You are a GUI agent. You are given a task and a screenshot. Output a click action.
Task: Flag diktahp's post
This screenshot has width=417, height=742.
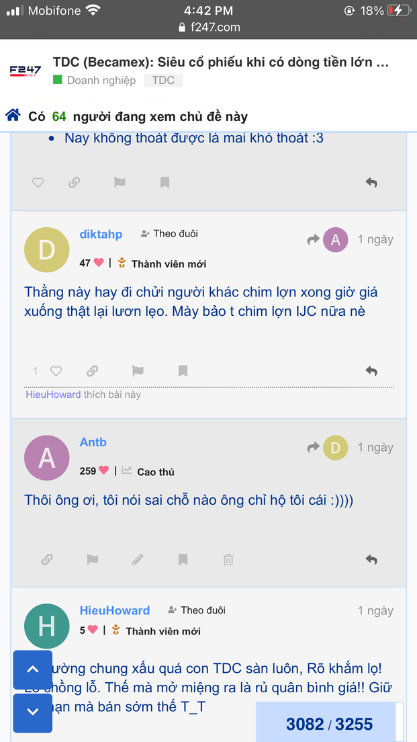point(138,371)
